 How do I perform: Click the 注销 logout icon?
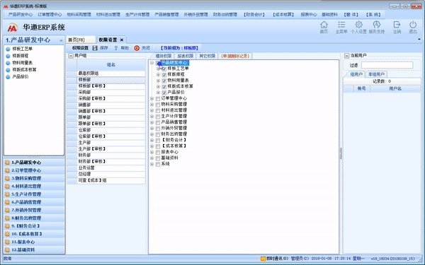click(x=397, y=25)
